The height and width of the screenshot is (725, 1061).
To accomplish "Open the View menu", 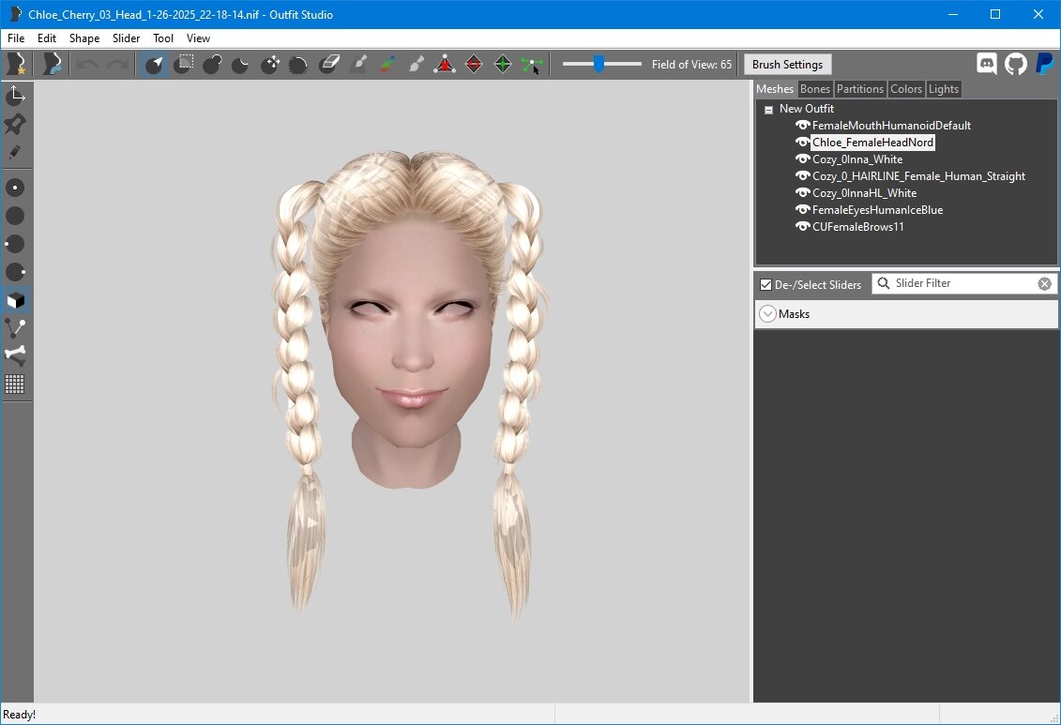I will pos(198,38).
